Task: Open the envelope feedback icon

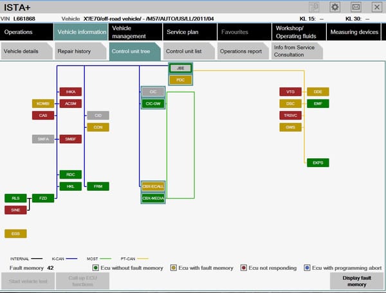Action: click(356, 7)
